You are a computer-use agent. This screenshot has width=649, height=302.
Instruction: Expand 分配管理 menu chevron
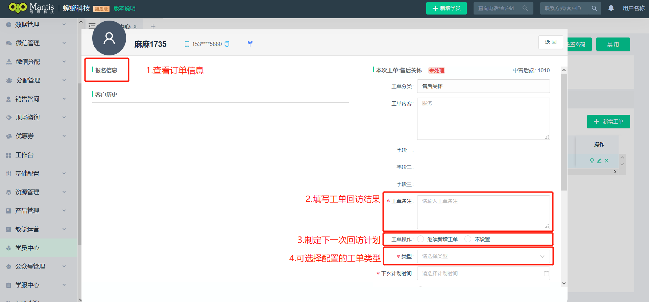[64, 80]
